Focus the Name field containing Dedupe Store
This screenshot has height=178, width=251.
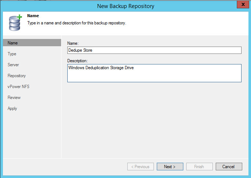(154, 50)
